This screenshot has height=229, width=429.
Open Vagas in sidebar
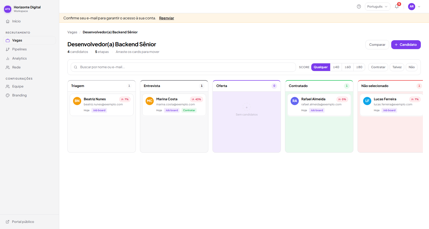coord(30,40)
